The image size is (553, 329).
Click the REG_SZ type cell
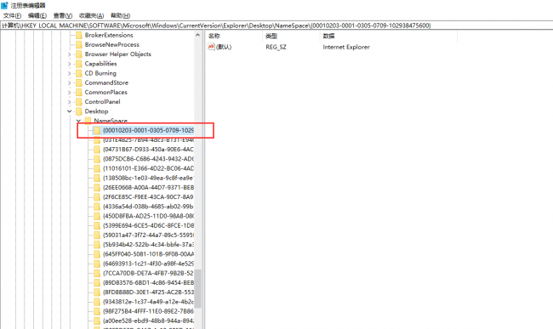[276, 47]
